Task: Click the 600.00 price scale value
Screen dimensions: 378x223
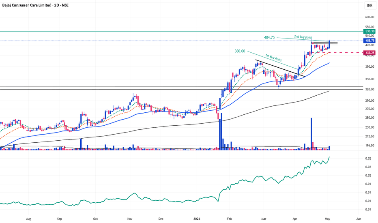Action: point(369,17)
